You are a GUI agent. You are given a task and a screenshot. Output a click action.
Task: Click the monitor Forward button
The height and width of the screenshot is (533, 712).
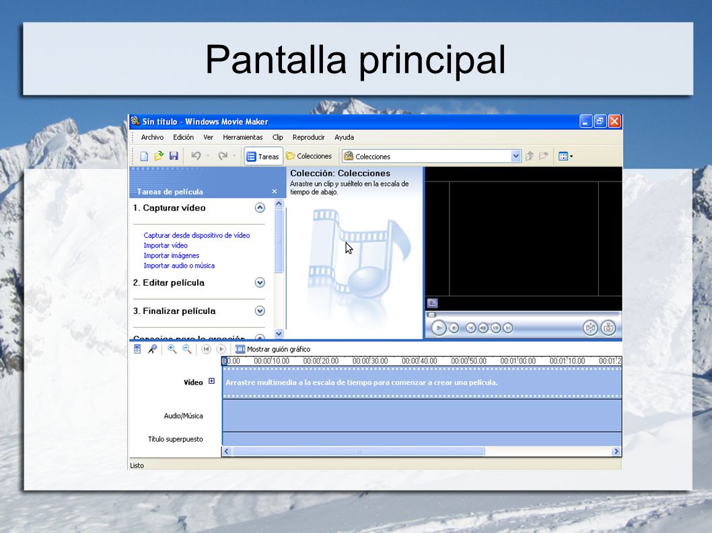coord(508,327)
